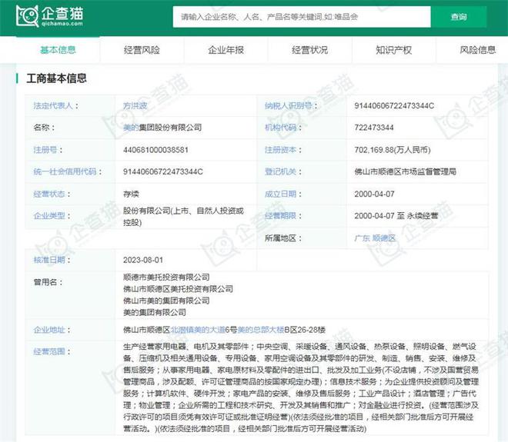Click the 登记机关 label
The height and width of the screenshot is (442, 508).
[281, 171]
